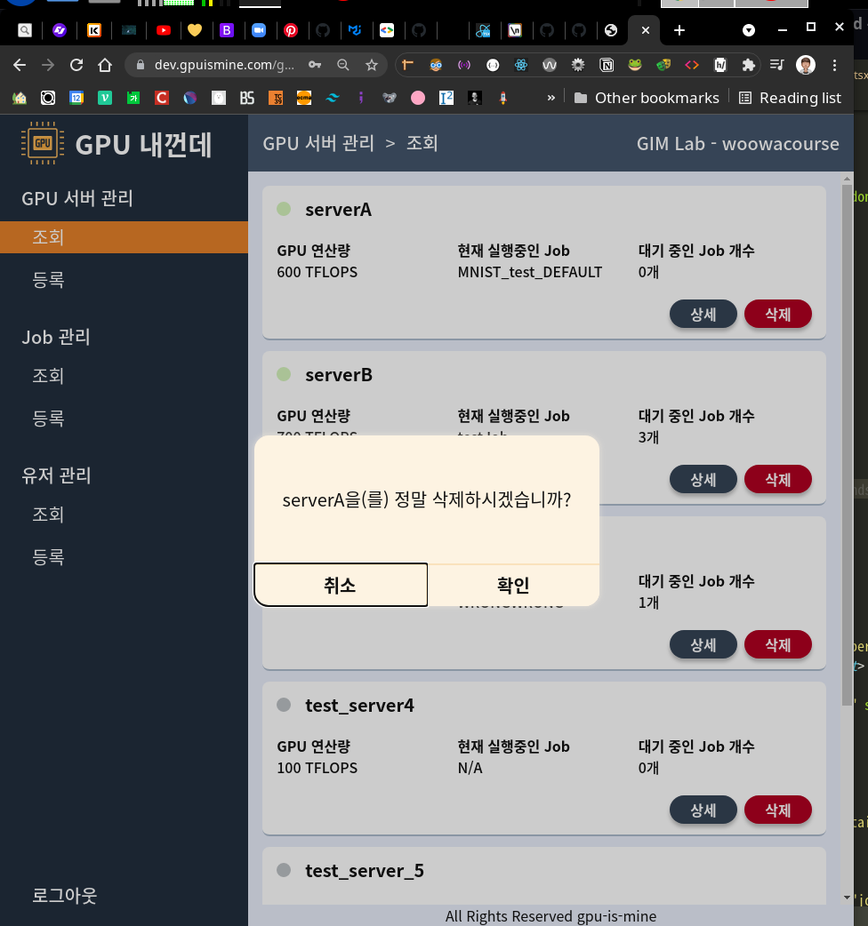Cancel the delete dialog with 취소

341,585
